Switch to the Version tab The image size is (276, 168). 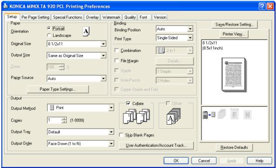160,17
